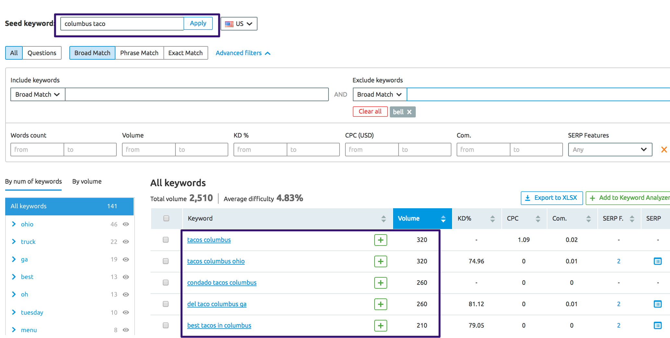Toggle visibility of 'oh' keyword group
Screen dimensions: 670x338
[126, 295]
